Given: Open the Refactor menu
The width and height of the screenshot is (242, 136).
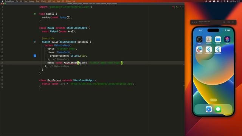Looking at the screenshot, I should [43, 1].
